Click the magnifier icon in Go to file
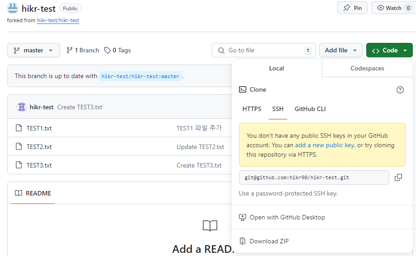Image resolution: width=416 pixels, height=256 pixels. pyautogui.click(x=221, y=50)
